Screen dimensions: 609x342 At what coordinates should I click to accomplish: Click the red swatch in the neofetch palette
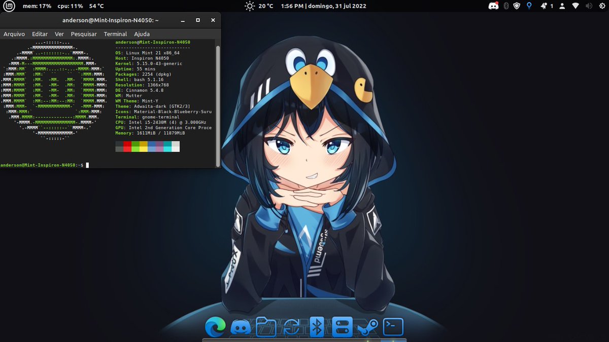(x=128, y=146)
